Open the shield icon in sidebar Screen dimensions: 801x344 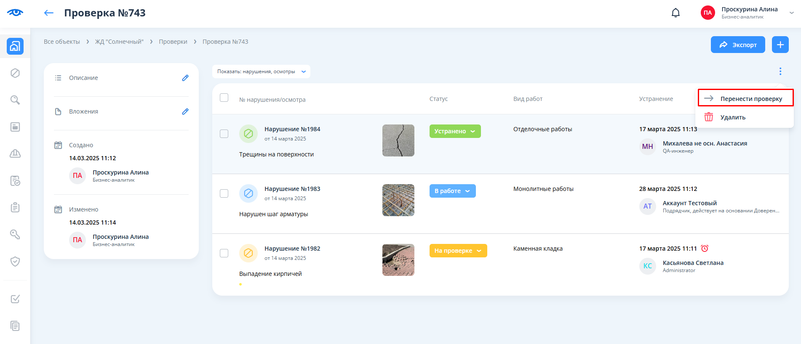coord(15,262)
